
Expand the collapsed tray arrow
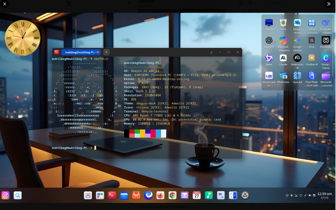(287, 195)
